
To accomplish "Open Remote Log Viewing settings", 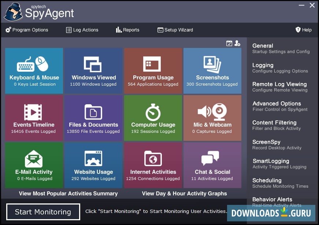I will 280,87.
